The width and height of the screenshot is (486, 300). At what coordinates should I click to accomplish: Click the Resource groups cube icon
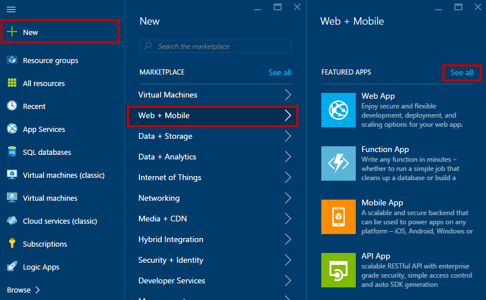12,60
